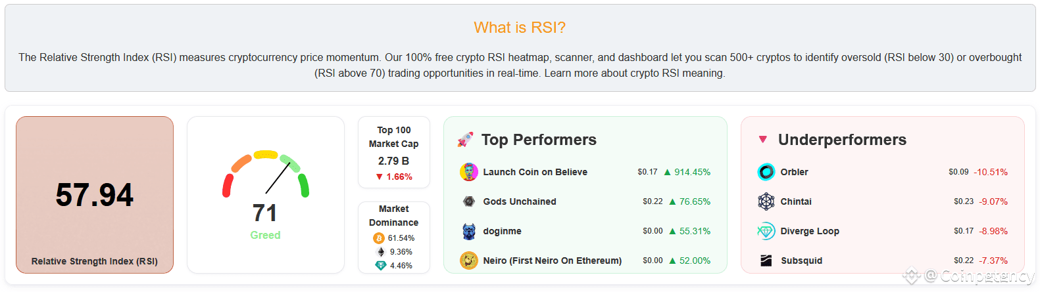The image size is (1040, 292).
Task: Open the Launch Coin on Believe link
Action: click(535, 172)
